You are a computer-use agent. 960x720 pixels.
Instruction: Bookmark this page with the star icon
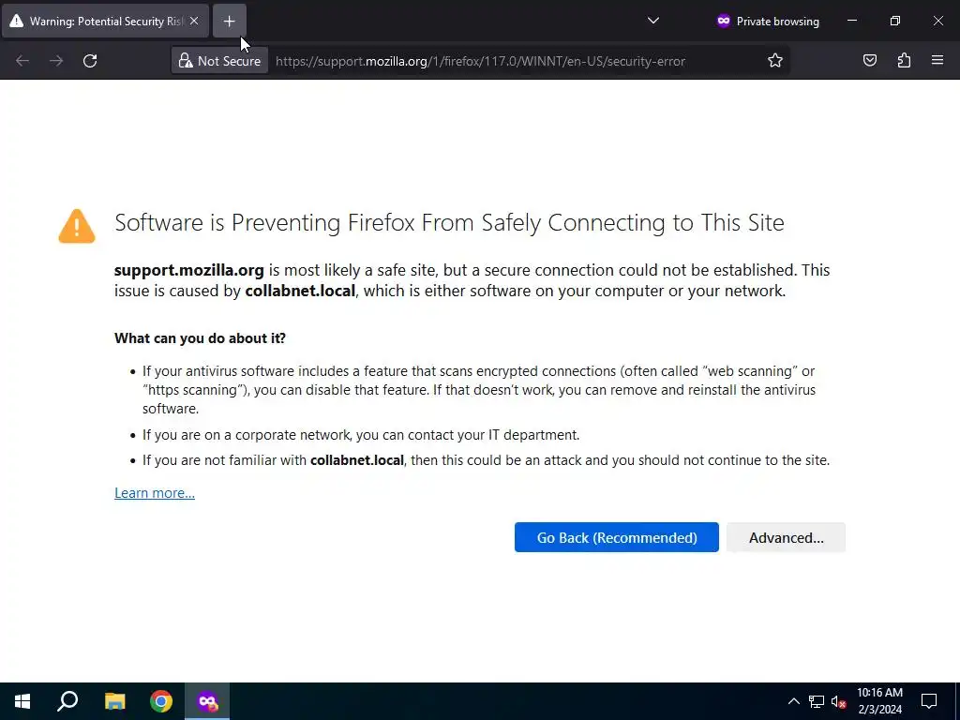pyautogui.click(x=775, y=61)
